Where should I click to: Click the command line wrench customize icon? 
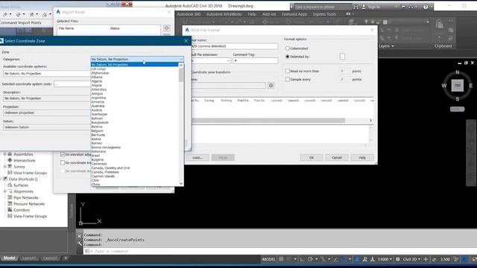click(x=80, y=243)
